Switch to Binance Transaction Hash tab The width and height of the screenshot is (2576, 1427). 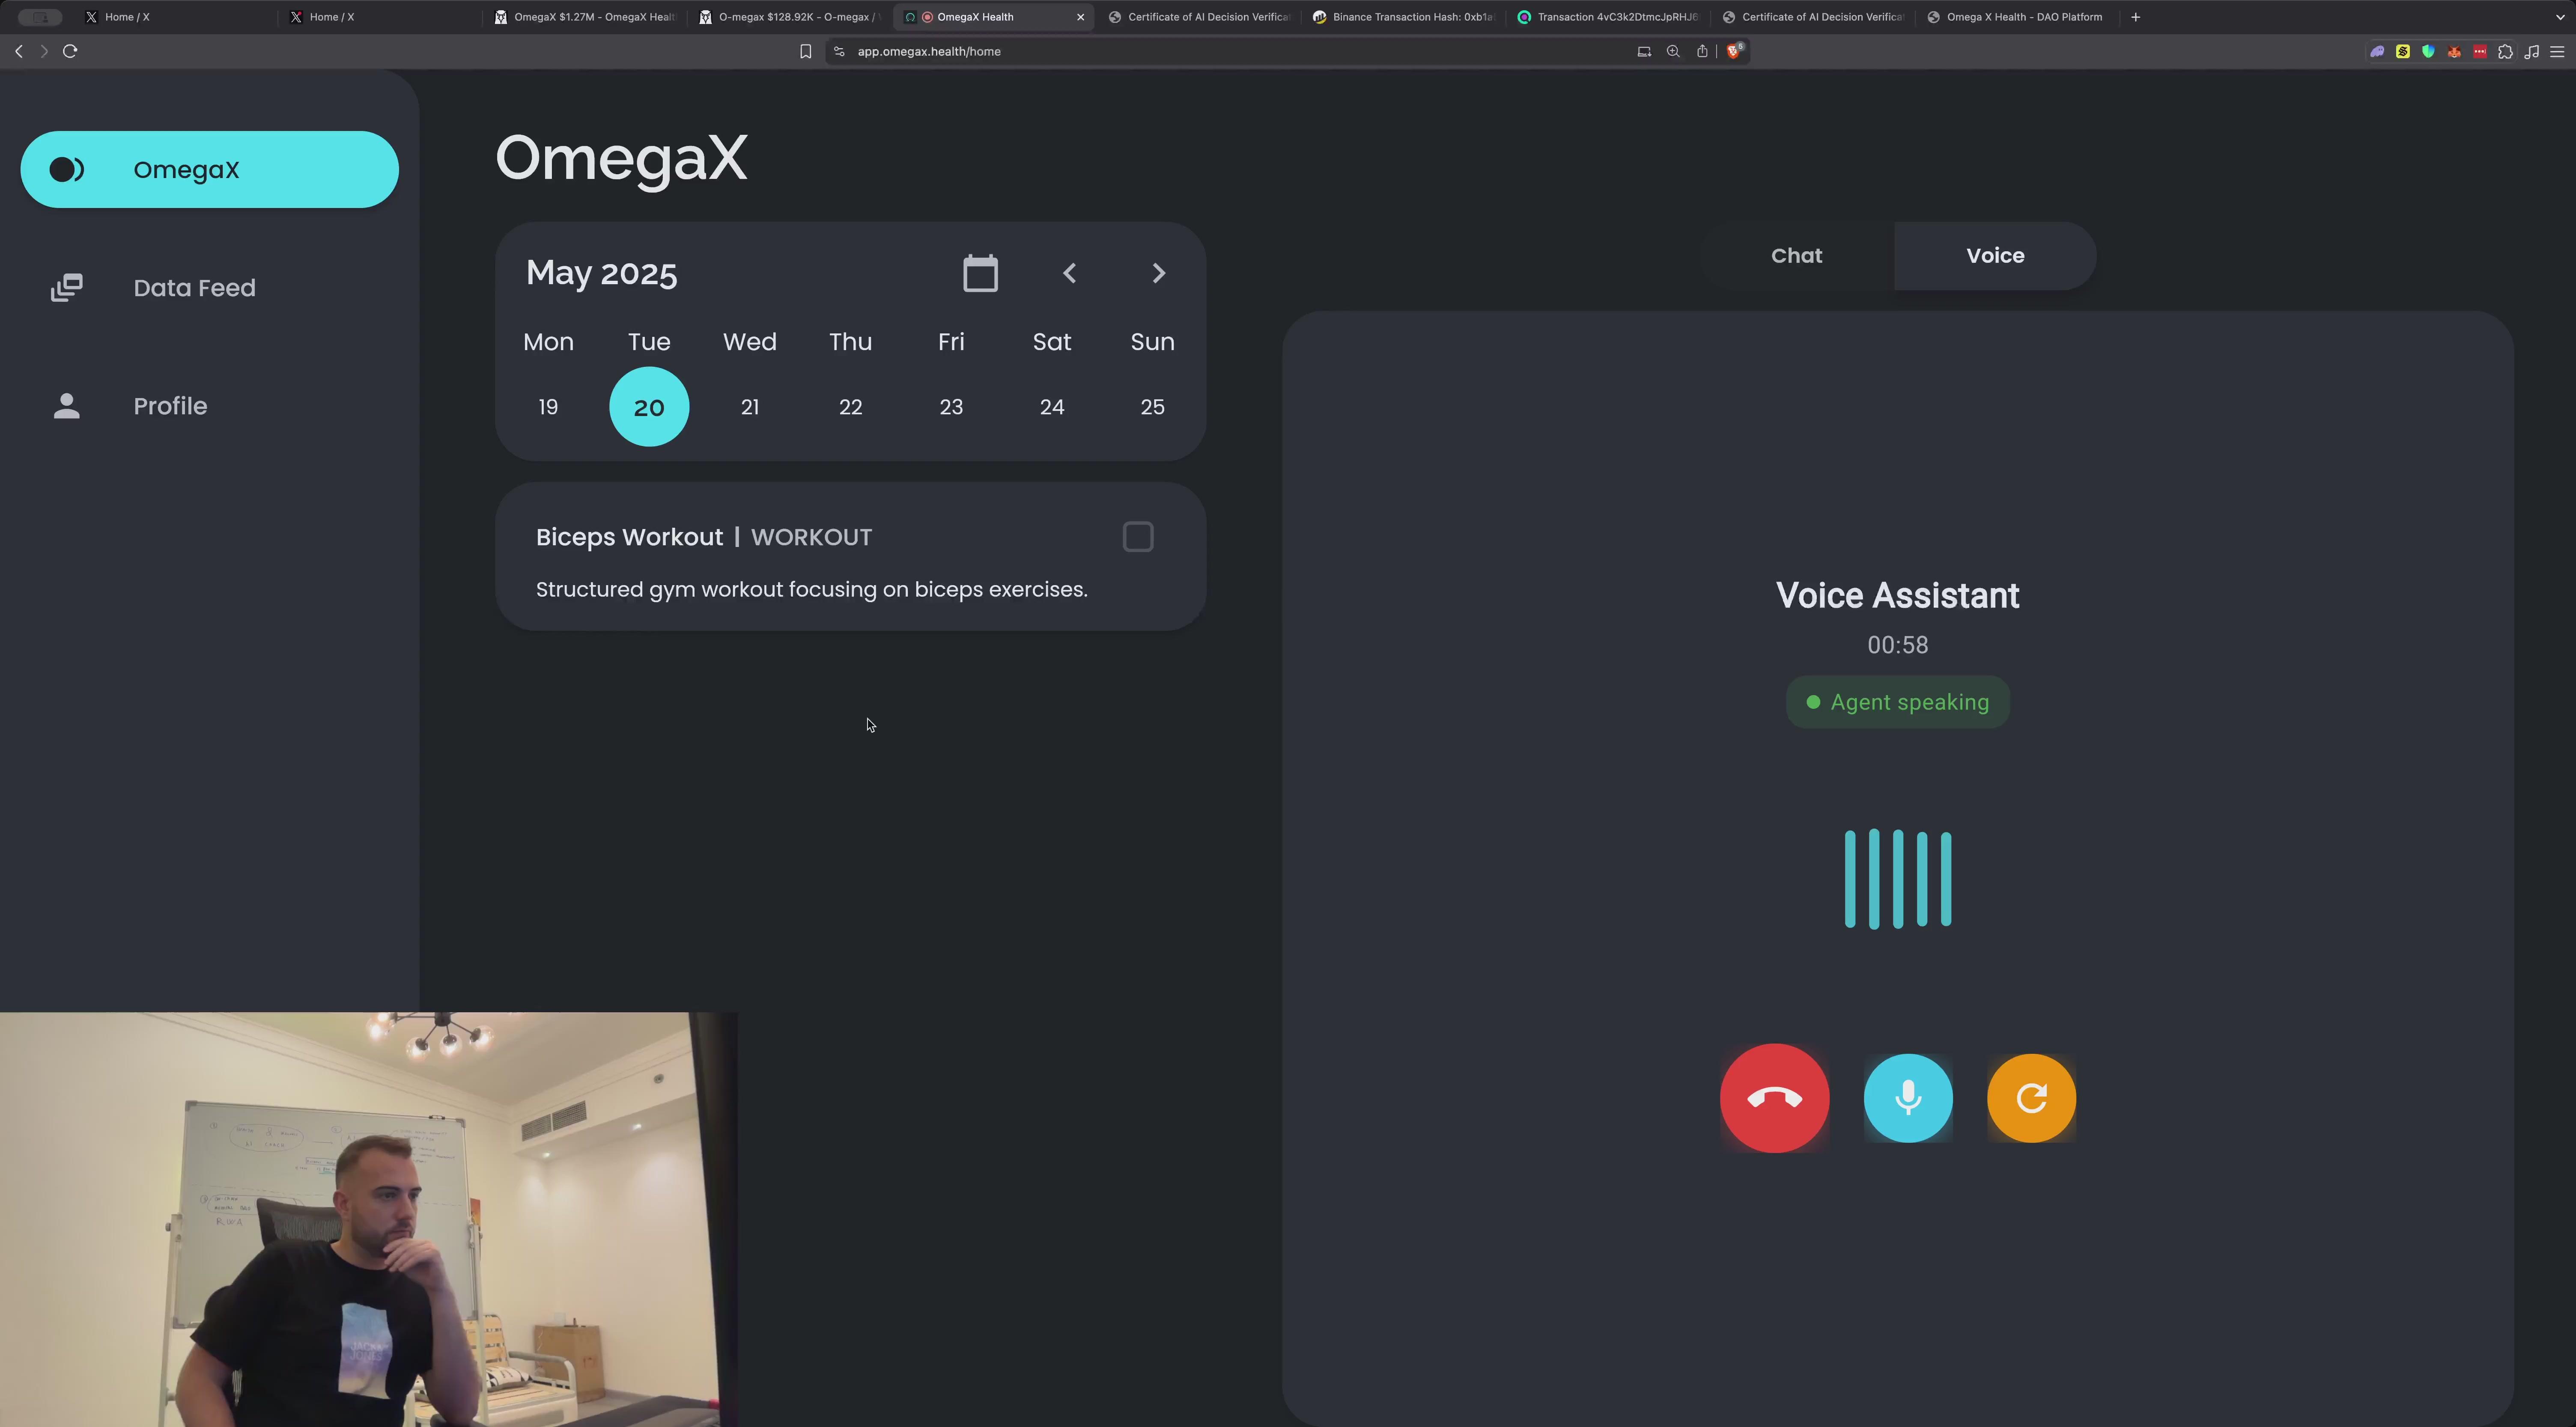point(1404,17)
